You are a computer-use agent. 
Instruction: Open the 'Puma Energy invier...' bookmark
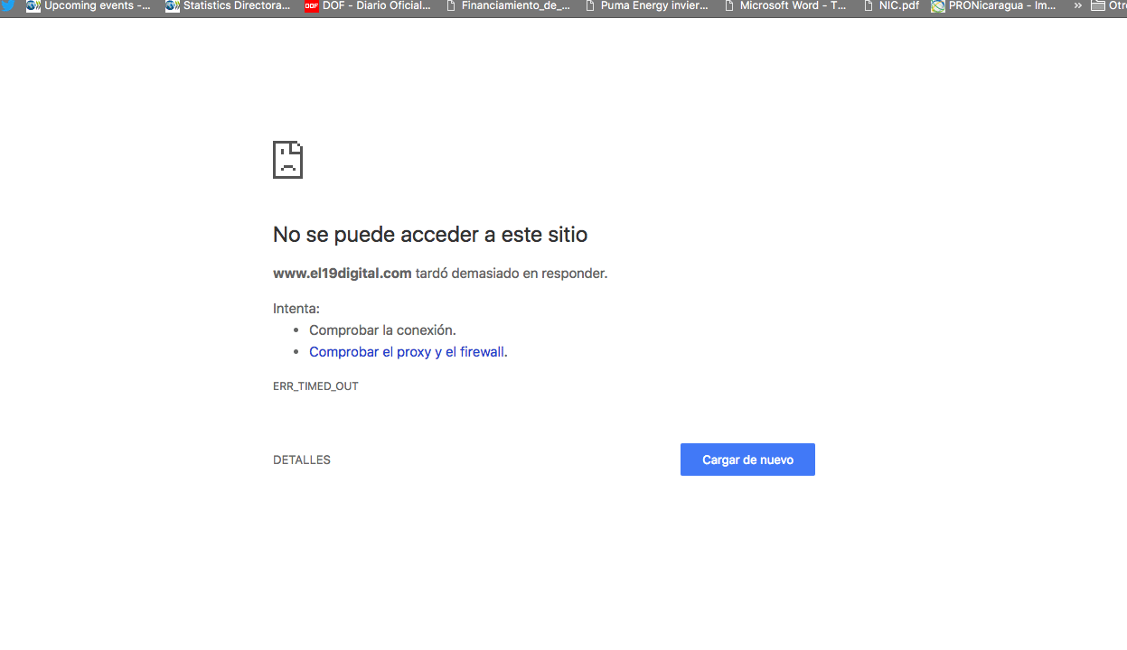(x=647, y=5)
